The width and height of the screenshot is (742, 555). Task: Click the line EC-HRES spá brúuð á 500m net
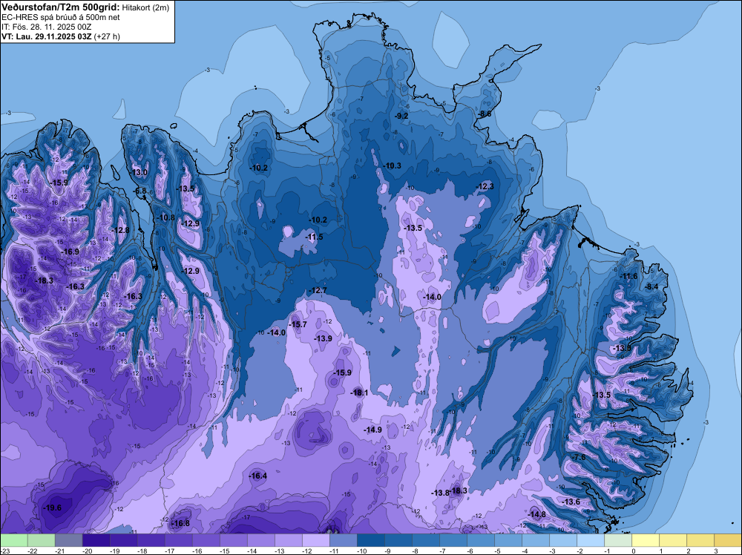pos(61,17)
